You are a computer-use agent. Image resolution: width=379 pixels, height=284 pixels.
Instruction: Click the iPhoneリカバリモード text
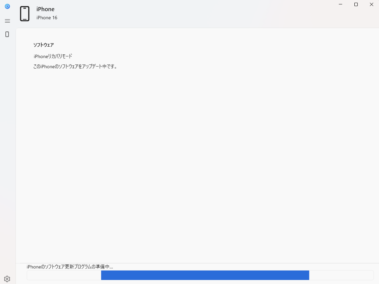coord(53,56)
